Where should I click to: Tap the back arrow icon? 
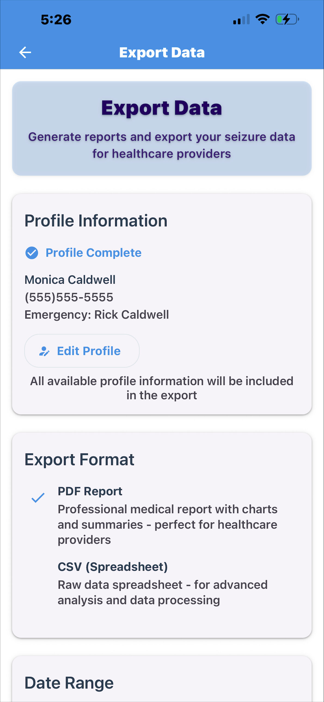tap(25, 52)
